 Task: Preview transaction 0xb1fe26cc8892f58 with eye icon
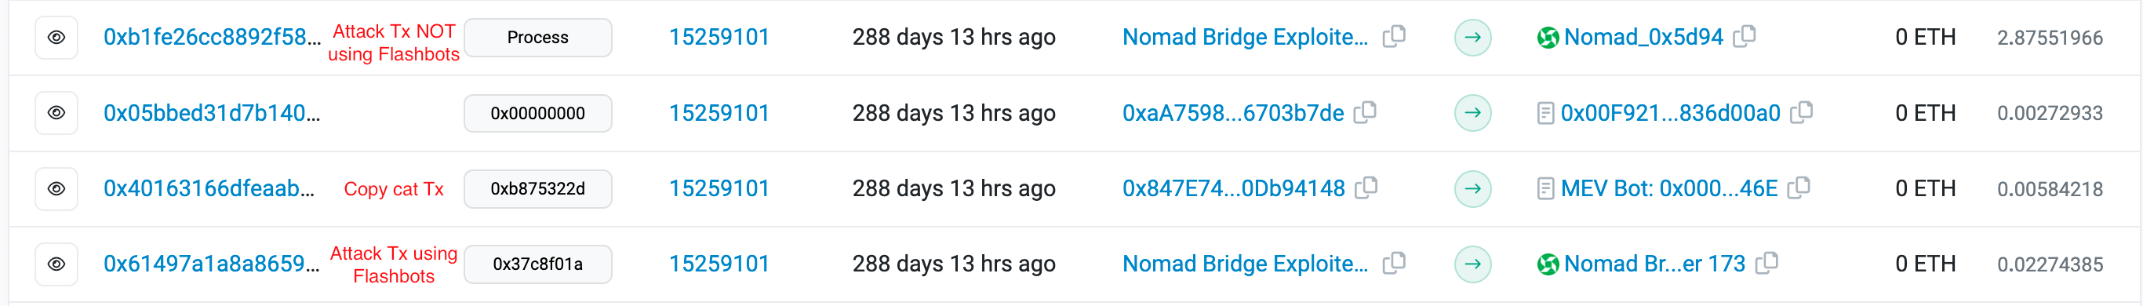56,38
